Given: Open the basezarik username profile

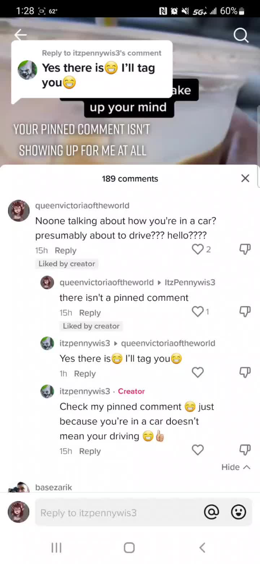Looking at the screenshot, I should tap(53, 487).
